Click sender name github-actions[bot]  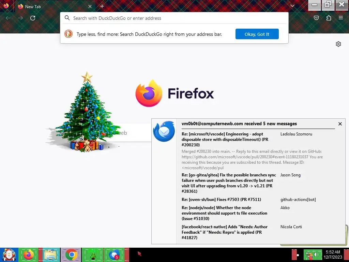coord(298,199)
